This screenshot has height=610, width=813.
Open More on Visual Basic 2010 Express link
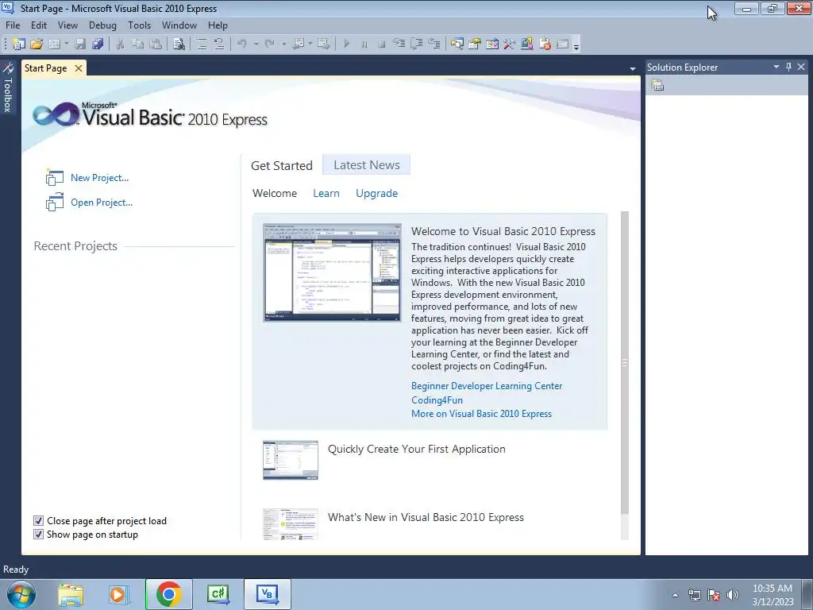pos(481,413)
